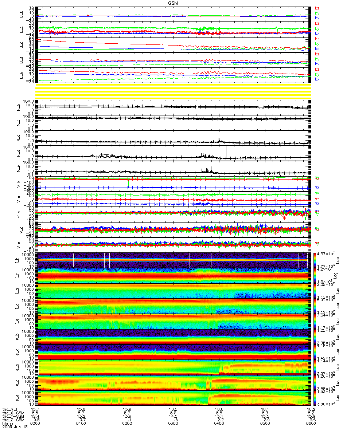Click the 0000 time tick label
This screenshot has width=339, height=437.
pyautogui.click(x=35, y=423)
